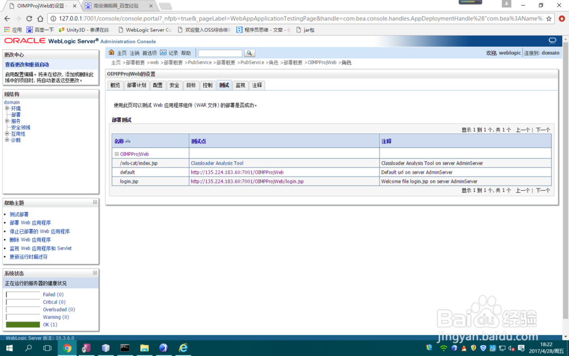
Task: Open the 概览 tab
Action: [115, 85]
